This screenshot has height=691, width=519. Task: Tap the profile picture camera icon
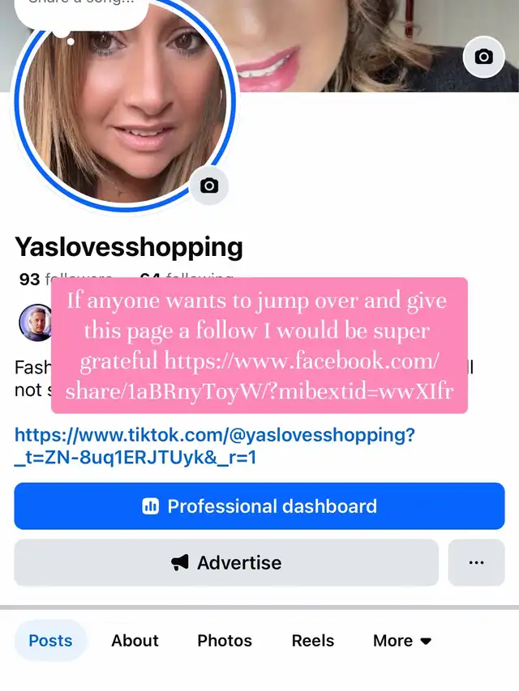pyautogui.click(x=209, y=186)
